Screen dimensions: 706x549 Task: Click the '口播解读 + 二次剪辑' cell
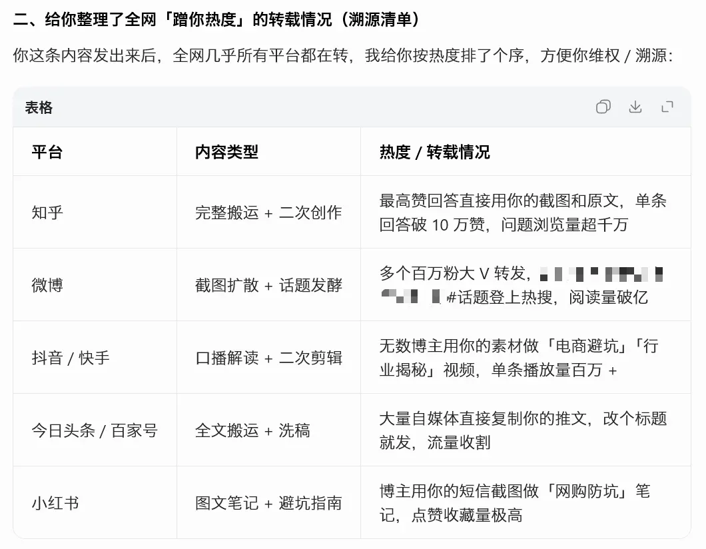(x=268, y=358)
